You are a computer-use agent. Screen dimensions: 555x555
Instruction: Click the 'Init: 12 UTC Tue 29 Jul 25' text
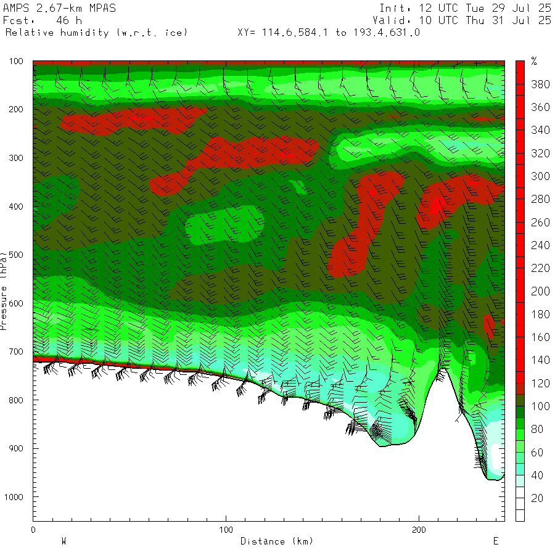[x=465, y=8]
